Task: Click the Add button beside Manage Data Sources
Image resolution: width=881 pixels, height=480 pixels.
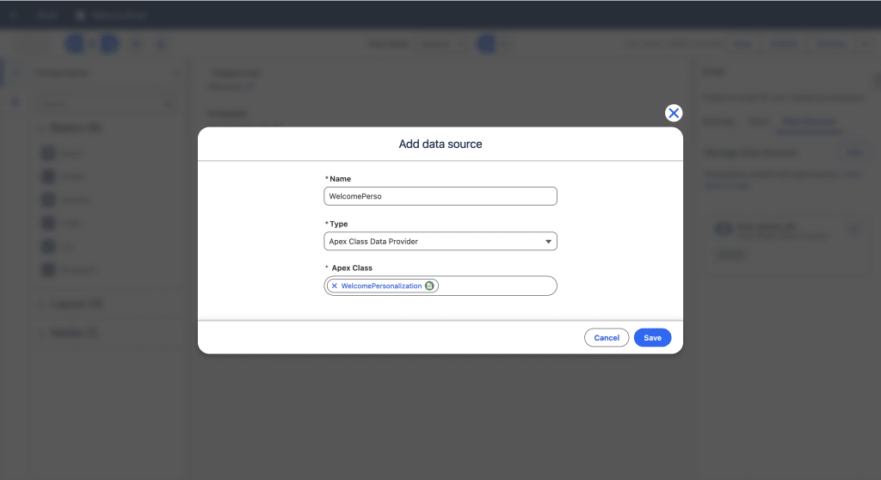Action: point(854,152)
